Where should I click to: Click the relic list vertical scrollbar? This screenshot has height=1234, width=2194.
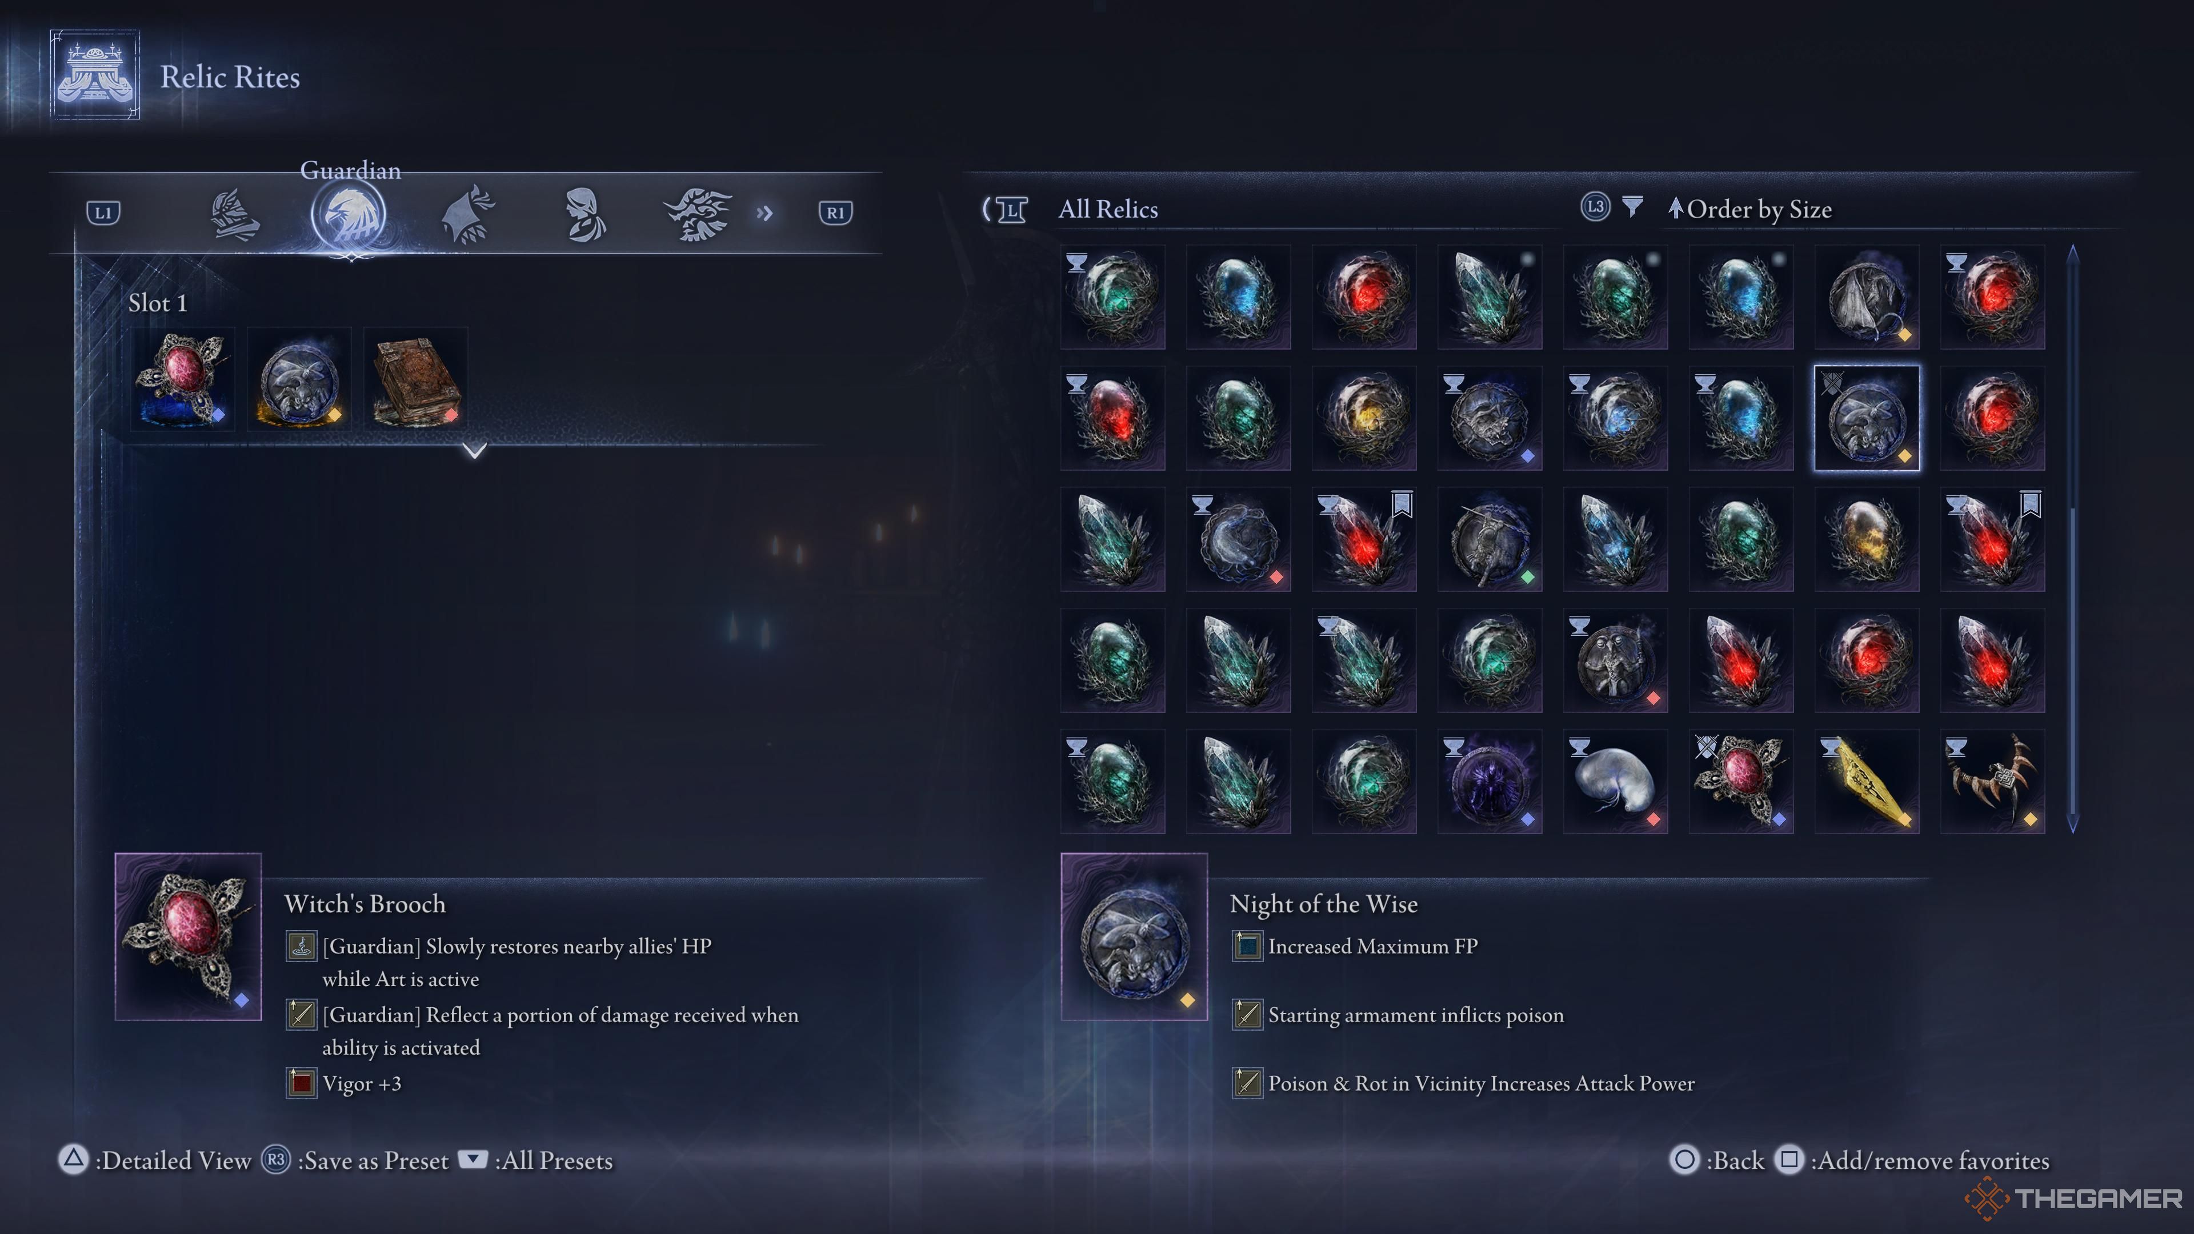click(x=2072, y=538)
